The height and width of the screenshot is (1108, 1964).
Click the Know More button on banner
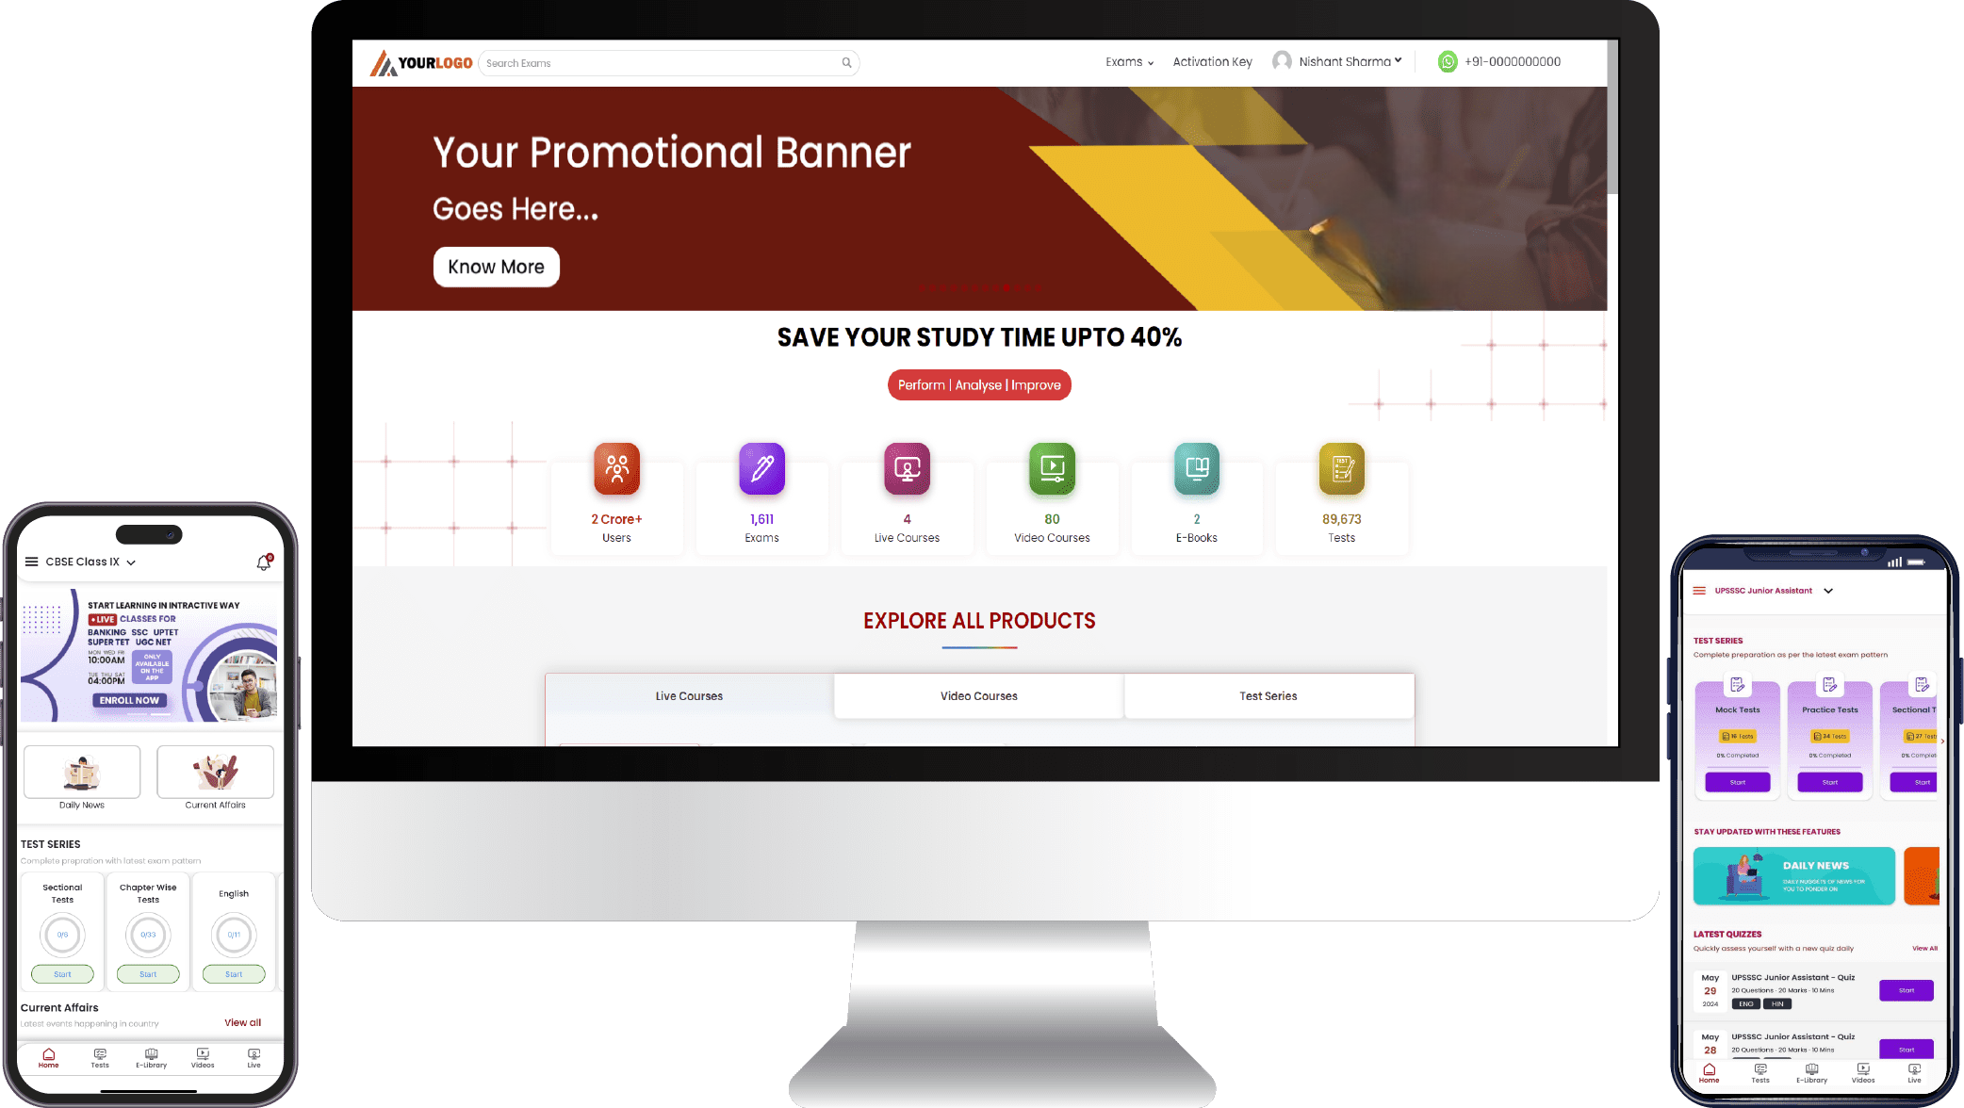point(495,266)
